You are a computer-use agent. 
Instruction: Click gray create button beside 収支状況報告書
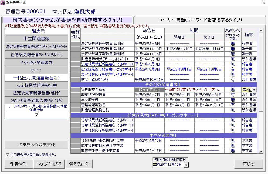[x=76, y=95]
